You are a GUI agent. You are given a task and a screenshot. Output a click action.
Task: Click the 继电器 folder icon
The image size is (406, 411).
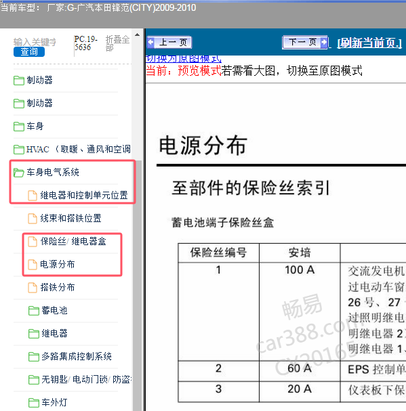[34, 334]
